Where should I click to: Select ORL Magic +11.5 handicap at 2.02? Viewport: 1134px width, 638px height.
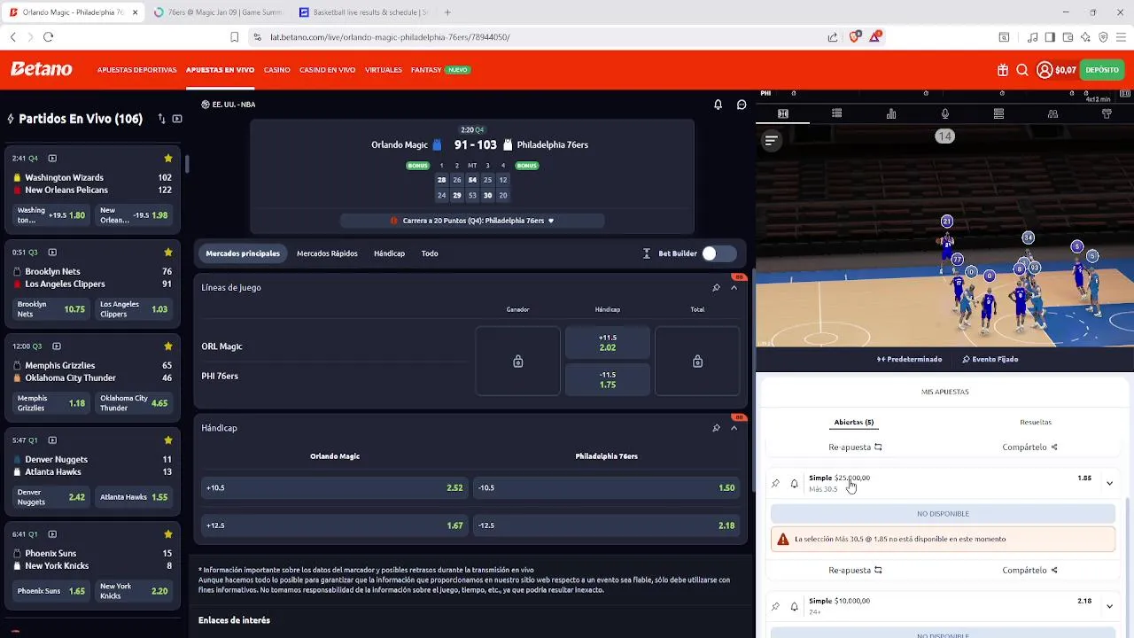pos(608,343)
